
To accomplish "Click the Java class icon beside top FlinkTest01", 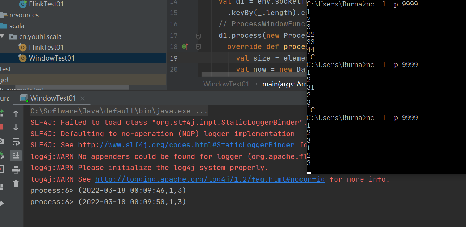I will pos(22,4).
